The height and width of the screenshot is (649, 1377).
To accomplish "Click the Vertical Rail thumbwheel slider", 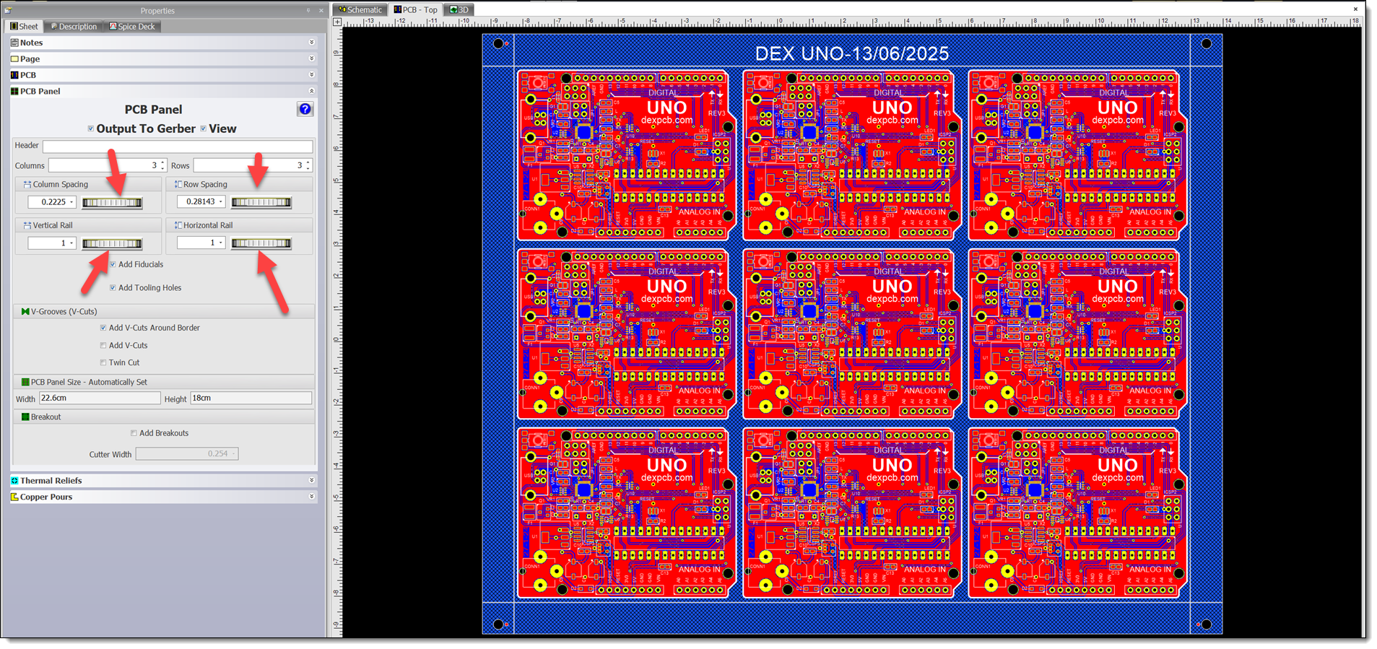I will coord(112,244).
